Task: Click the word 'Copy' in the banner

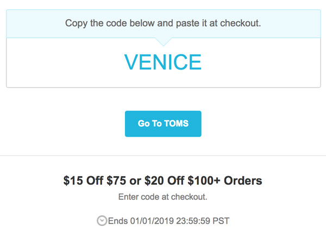Action: click(76, 24)
